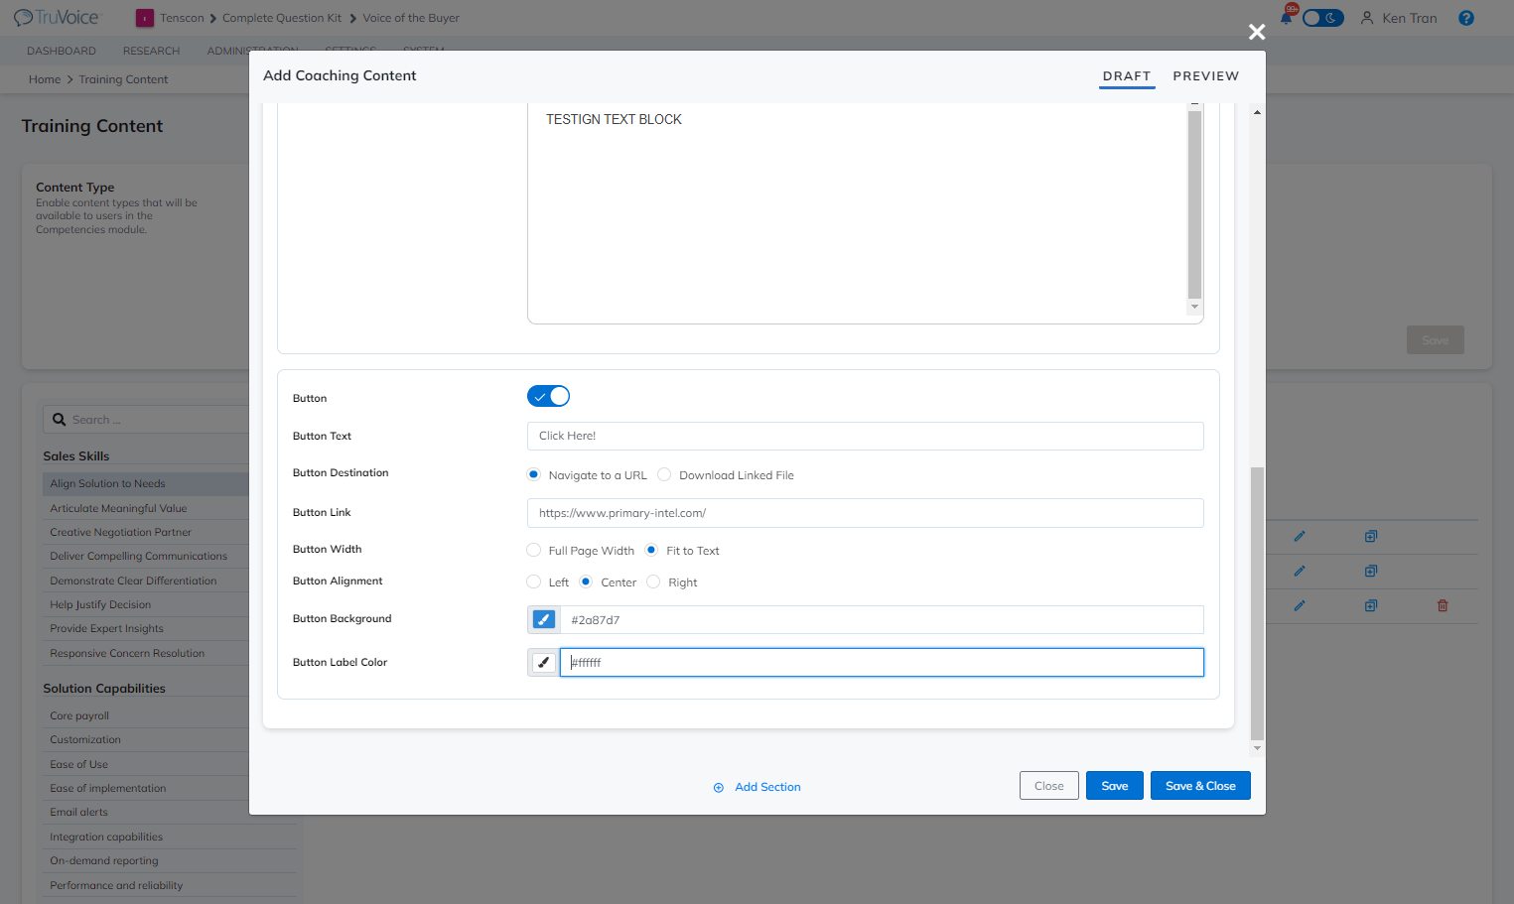Click the Tenscon company icon in breadcrumb
This screenshot has width=1514, height=904.
(x=145, y=18)
